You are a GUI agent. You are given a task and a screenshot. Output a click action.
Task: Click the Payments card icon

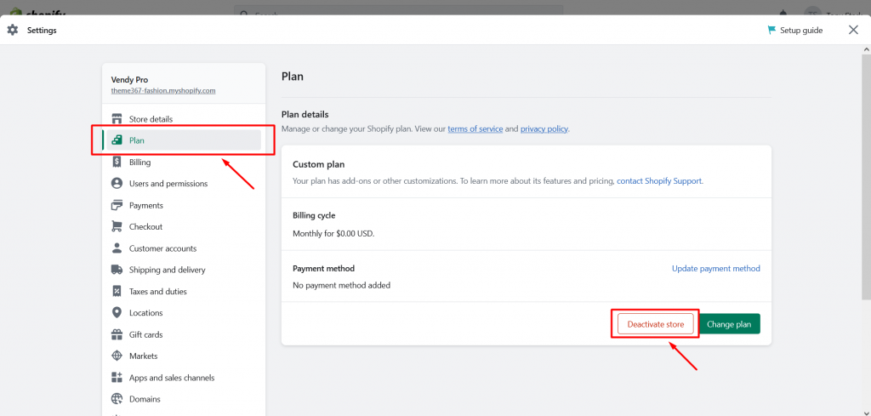117,205
